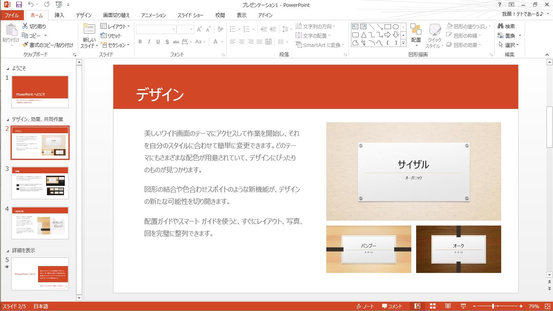Collapse the ようこそ section in slide pane
The width and height of the screenshot is (553, 311).
tap(8, 68)
